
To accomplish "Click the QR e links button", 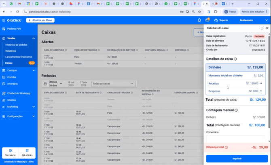I will point(27,153).
